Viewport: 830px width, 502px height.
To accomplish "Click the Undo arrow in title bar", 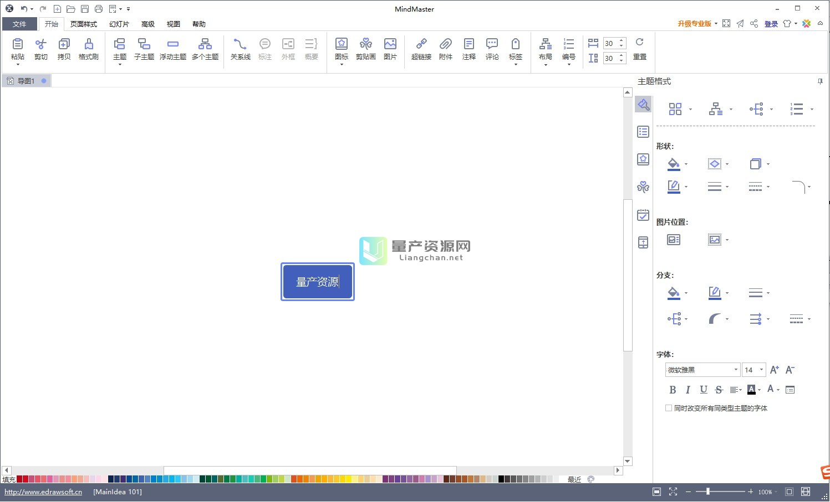I will pyautogui.click(x=24, y=9).
